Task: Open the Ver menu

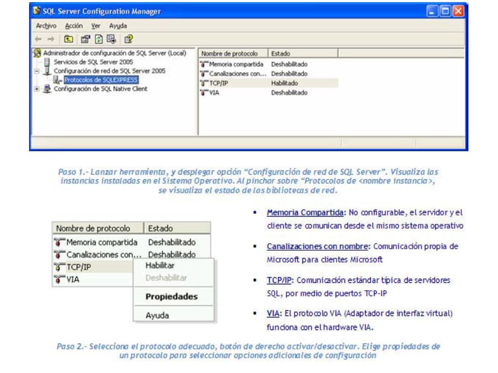Action: [95, 26]
